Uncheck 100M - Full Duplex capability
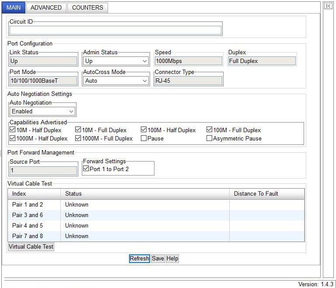336x288 pixels. point(210,130)
